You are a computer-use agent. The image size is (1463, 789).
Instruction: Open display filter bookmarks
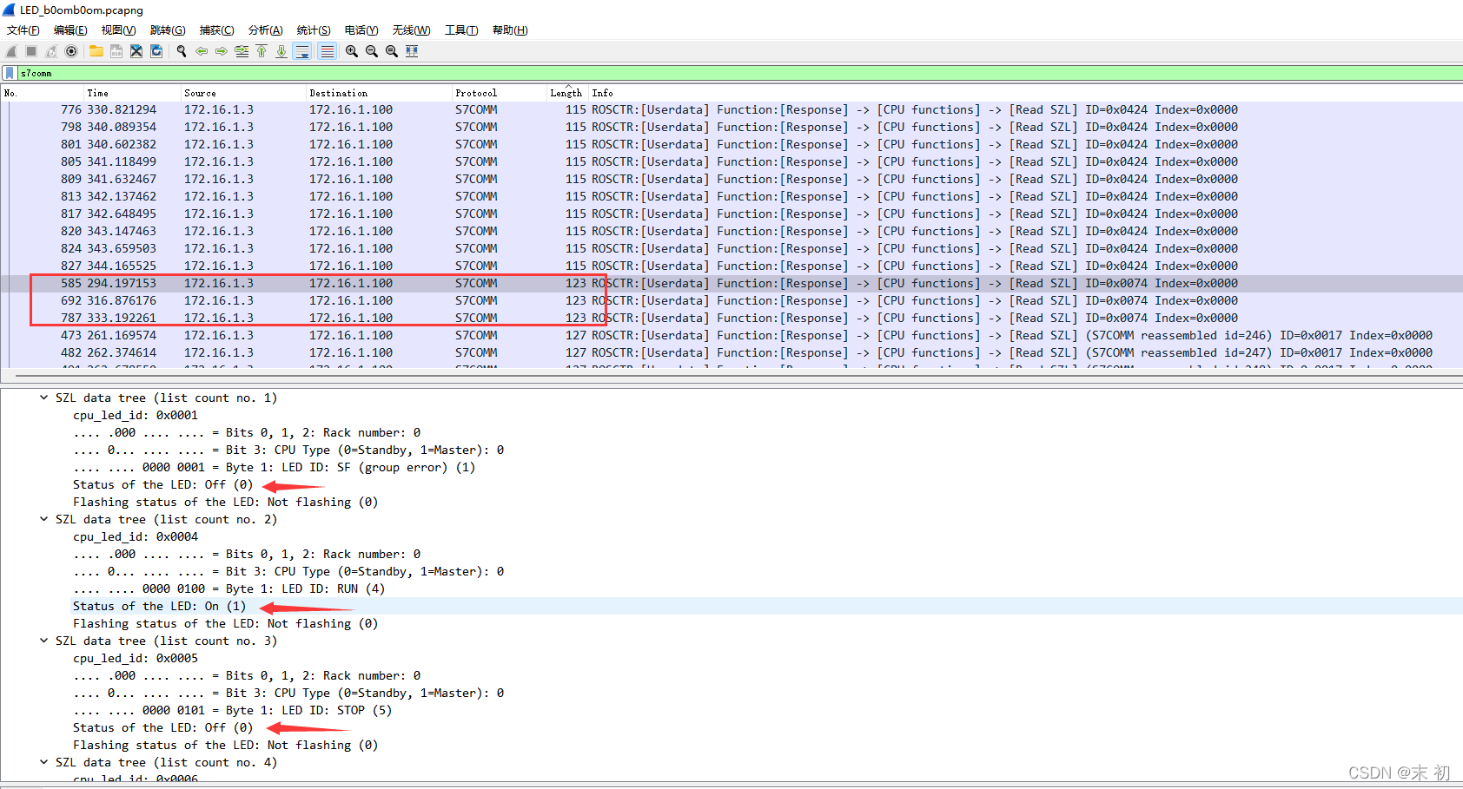tap(10, 73)
